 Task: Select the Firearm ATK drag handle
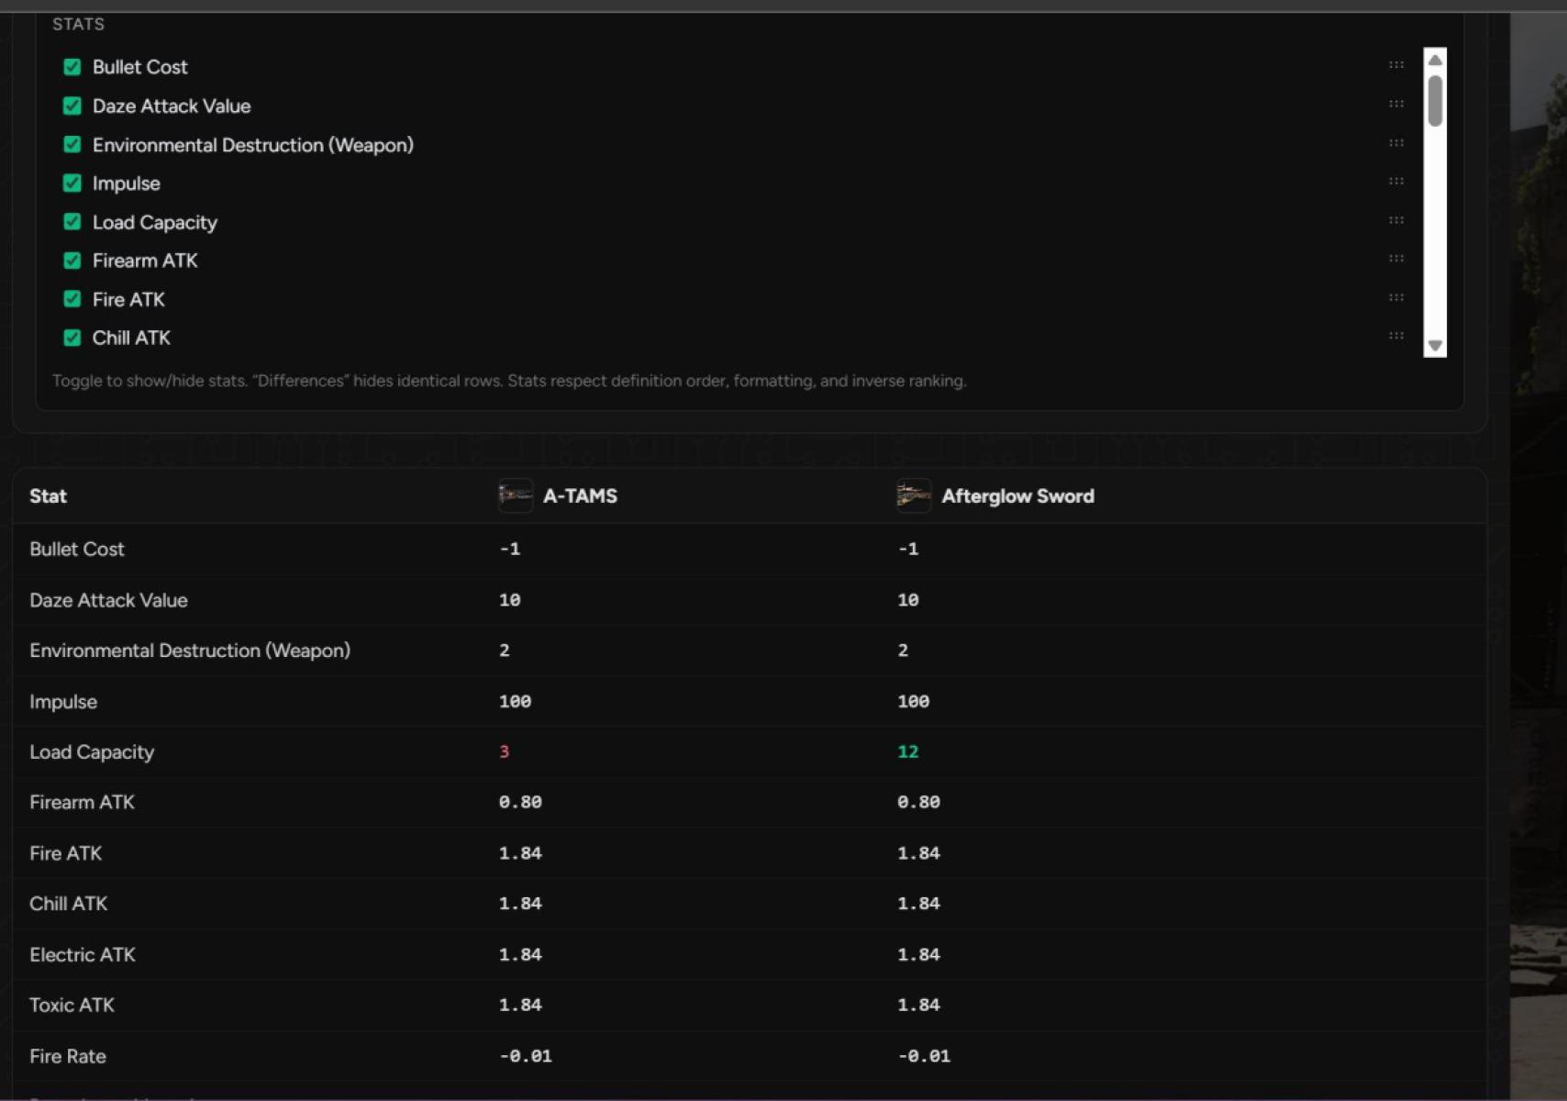tap(1395, 259)
